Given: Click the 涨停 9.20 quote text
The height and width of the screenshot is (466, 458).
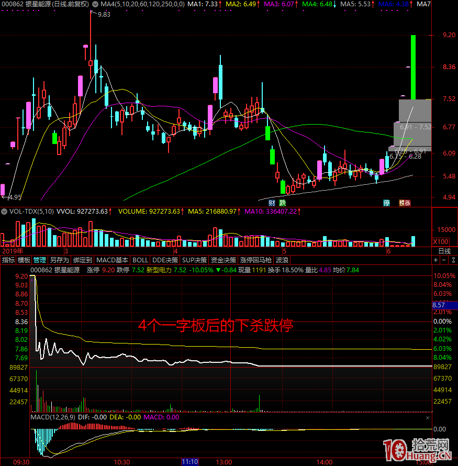Looking at the screenshot, I should tap(100, 270).
